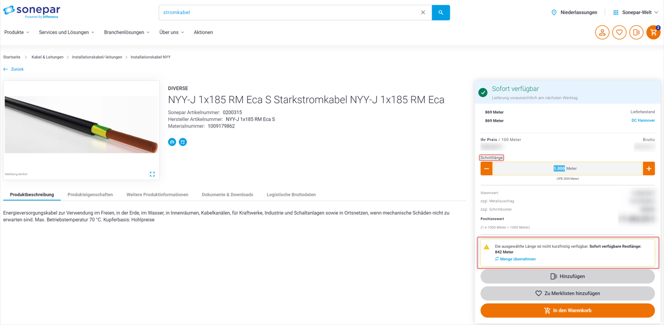Go to Kabel & Leitungen breadcrumb
664x325 pixels.
[x=47, y=57]
